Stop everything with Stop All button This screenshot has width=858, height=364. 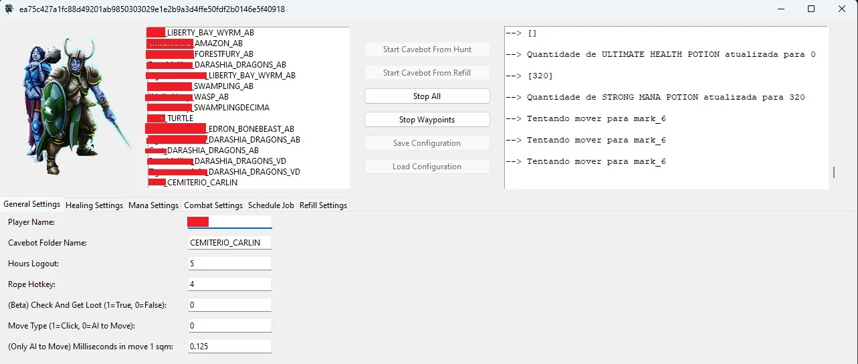(x=427, y=96)
